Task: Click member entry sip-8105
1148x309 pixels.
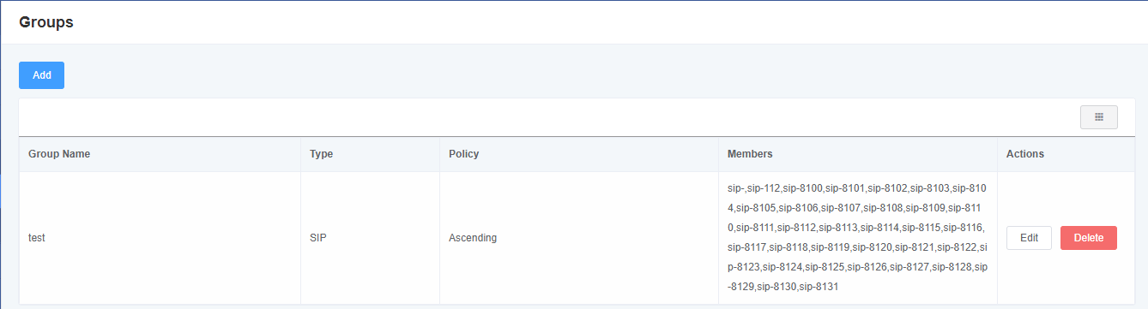Action: (x=755, y=207)
